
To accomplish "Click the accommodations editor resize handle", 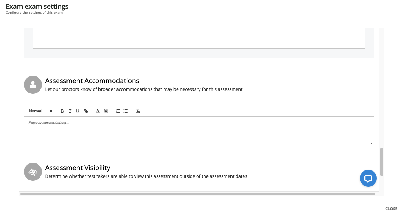I will (x=373, y=143).
